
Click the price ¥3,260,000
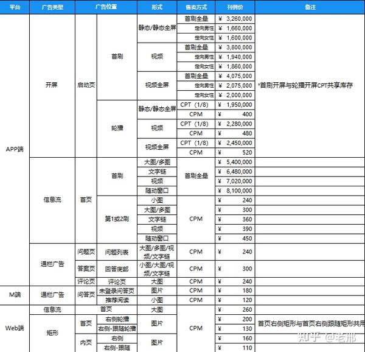235,19
